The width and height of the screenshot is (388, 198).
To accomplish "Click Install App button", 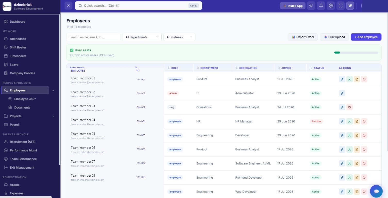I will (x=293, y=6).
